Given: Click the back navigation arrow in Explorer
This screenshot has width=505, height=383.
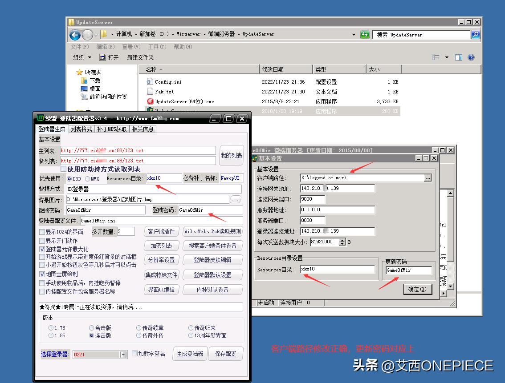Looking at the screenshot, I should tap(75, 34).
